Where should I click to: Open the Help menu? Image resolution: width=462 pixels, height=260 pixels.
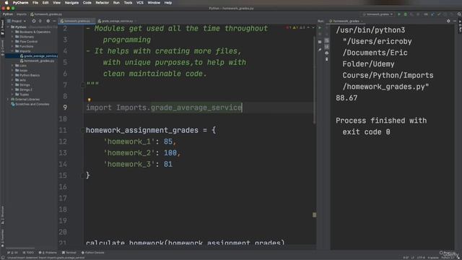(x=168, y=3)
